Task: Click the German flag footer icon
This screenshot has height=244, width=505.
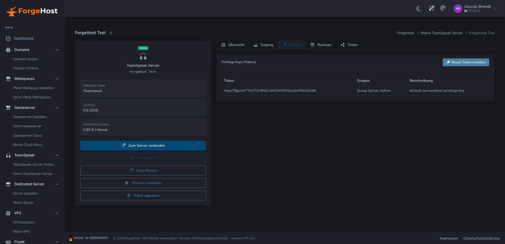Action: pos(71,238)
